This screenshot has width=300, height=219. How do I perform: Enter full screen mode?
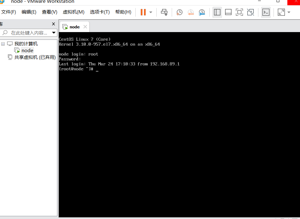pyautogui.click(x=239, y=12)
